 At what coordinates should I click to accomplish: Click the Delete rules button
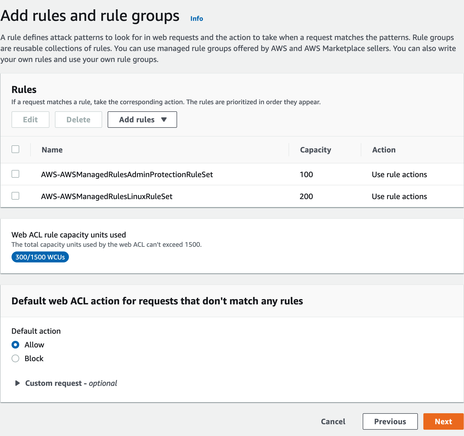coord(78,120)
